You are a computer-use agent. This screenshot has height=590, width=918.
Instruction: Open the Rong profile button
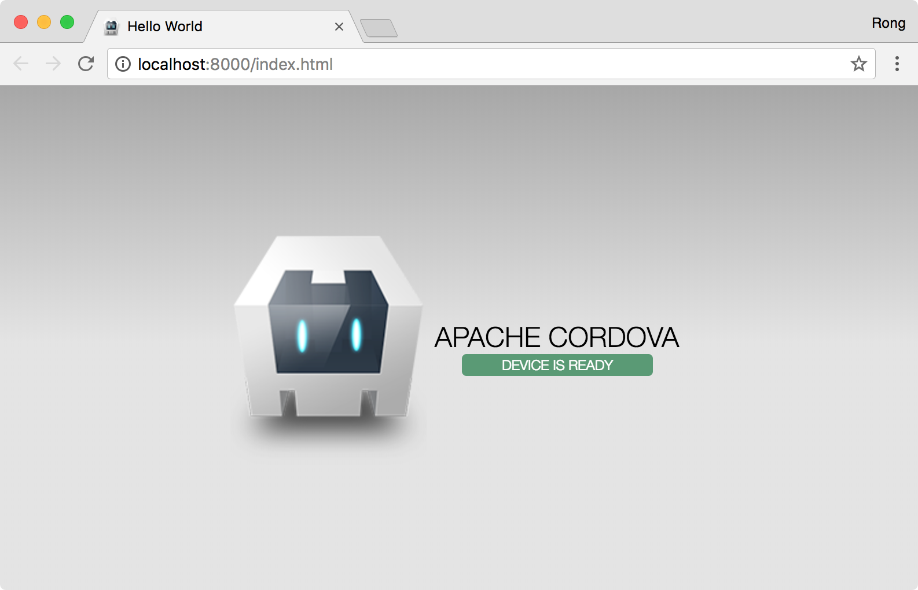pos(888,23)
